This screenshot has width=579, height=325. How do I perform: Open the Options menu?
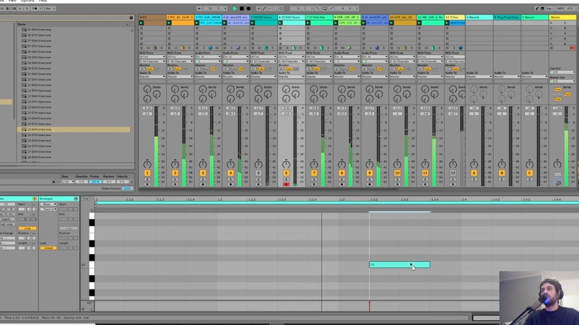pyautogui.click(x=27, y=1)
